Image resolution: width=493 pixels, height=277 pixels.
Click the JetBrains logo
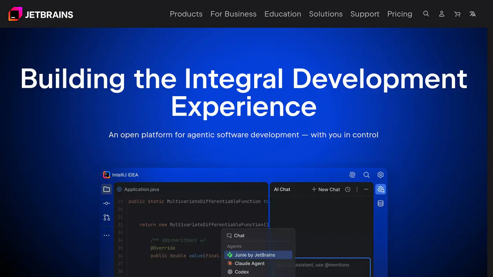tap(40, 14)
